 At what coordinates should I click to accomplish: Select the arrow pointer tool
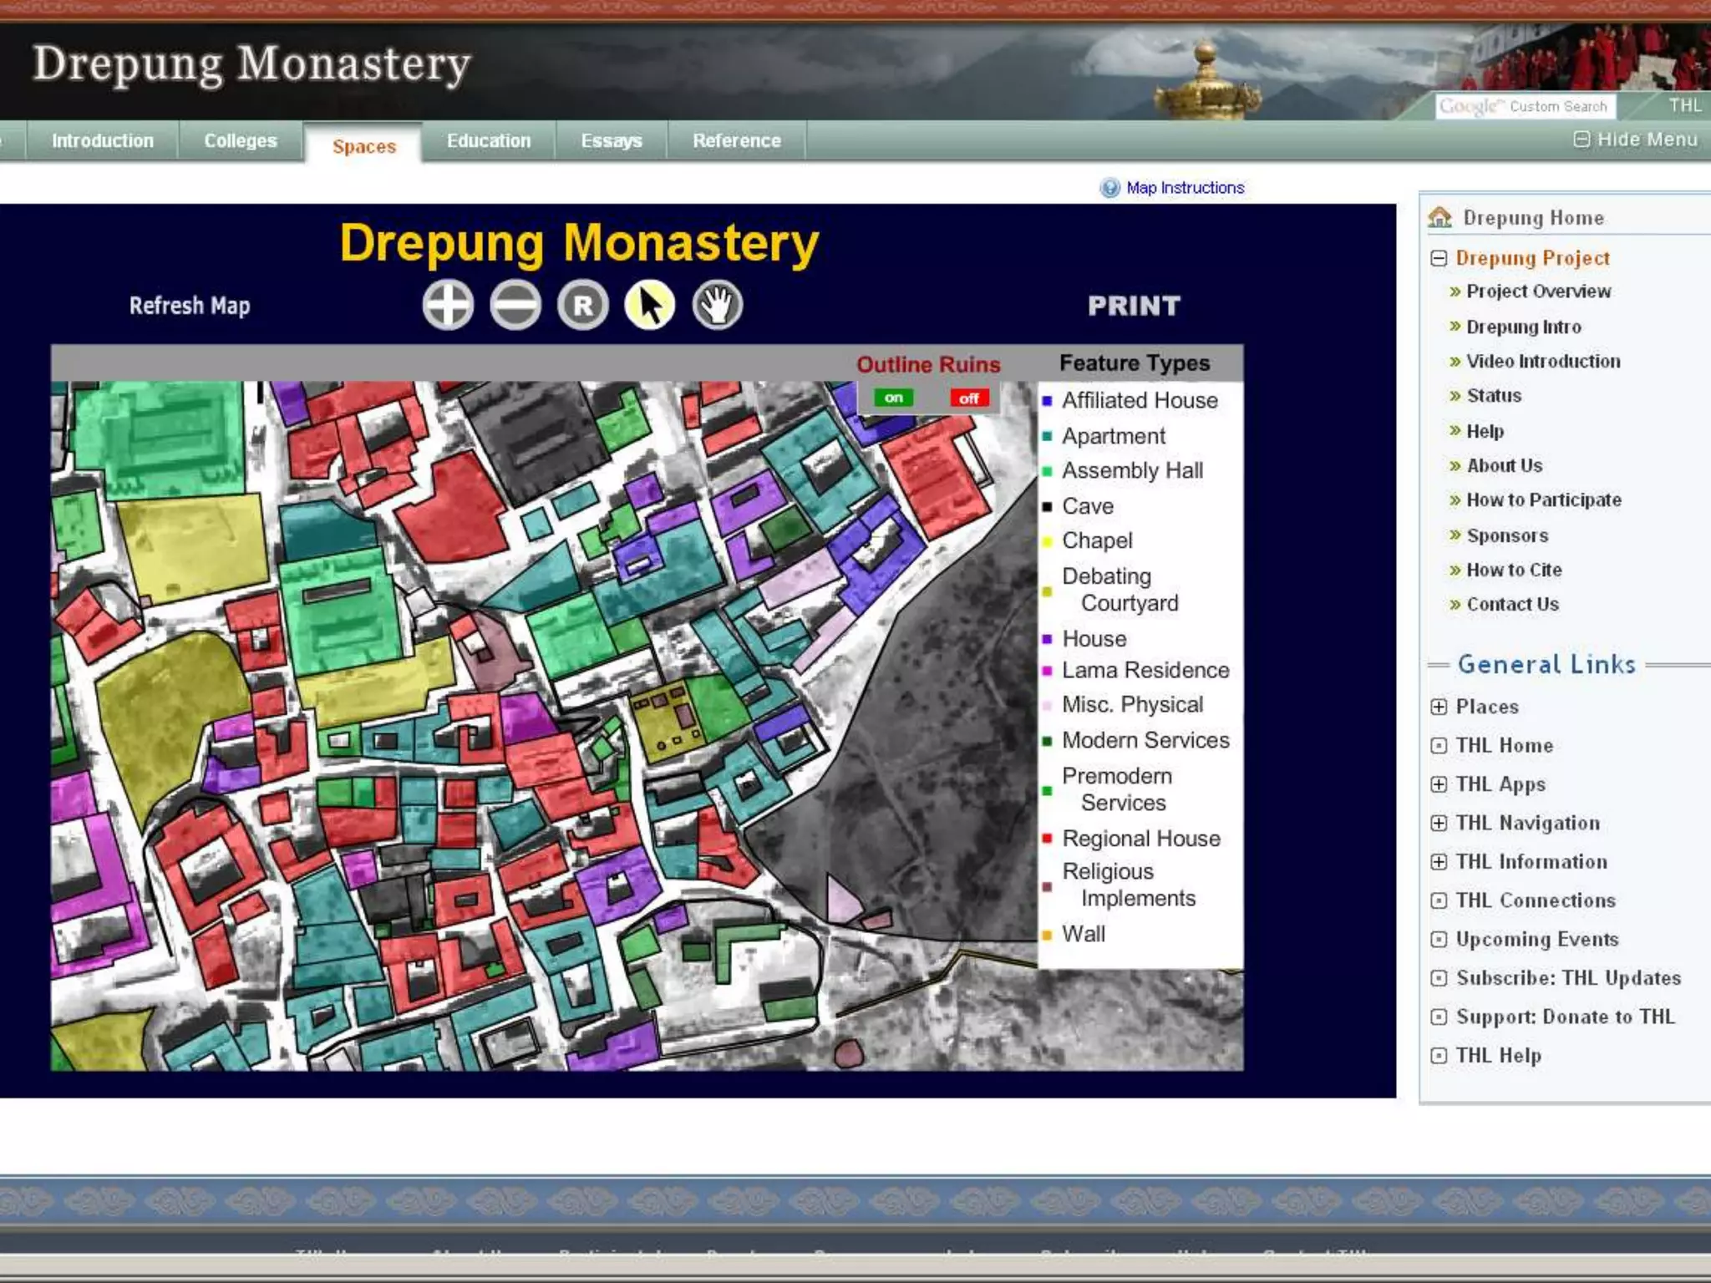[x=650, y=305]
